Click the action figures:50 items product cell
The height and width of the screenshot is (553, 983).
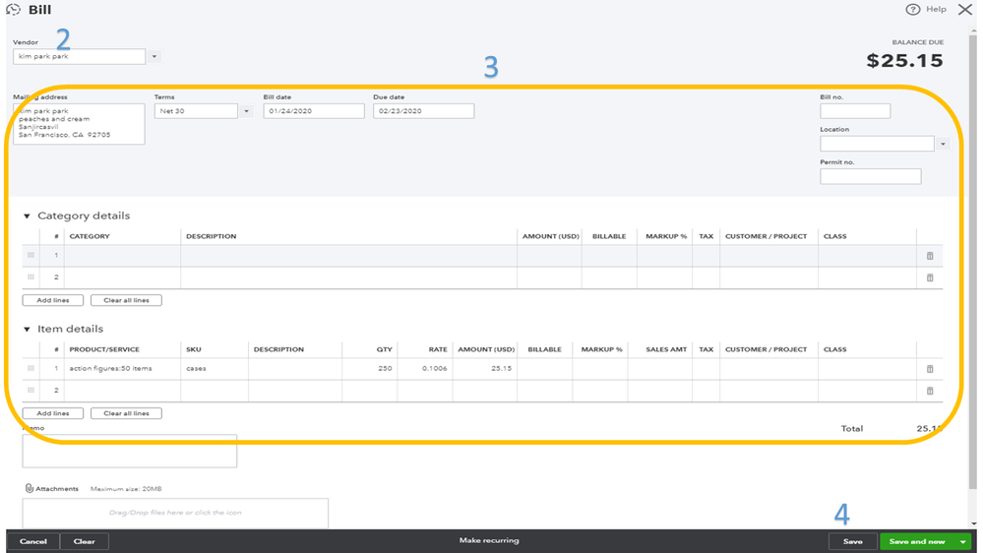tap(122, 369)
